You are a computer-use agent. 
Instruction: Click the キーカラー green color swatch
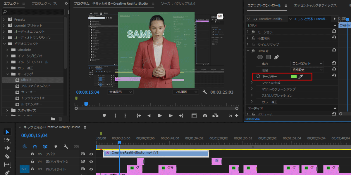coord(294,76)
